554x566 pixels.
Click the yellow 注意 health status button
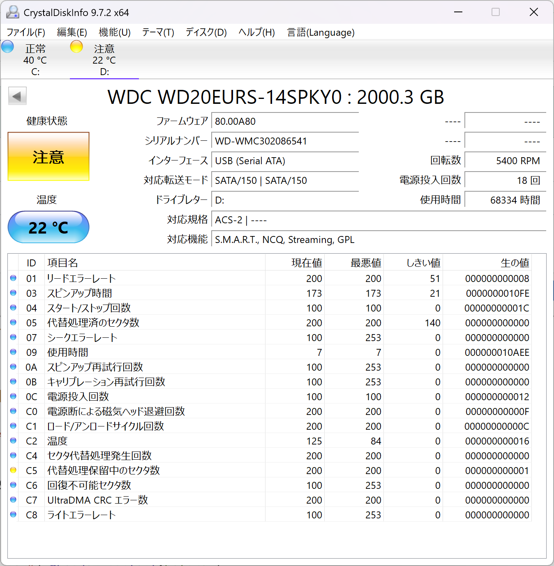(48, 157)
